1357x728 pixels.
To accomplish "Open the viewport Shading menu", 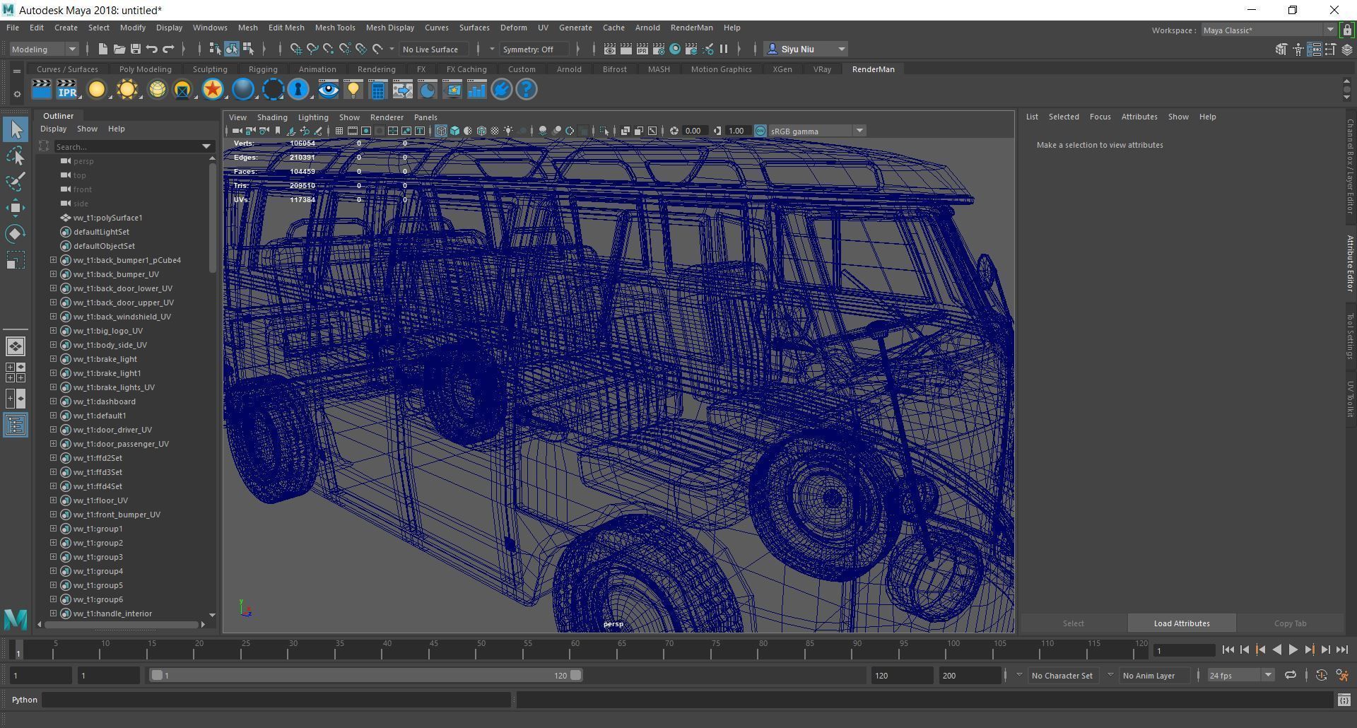I will tap(272, 117).
